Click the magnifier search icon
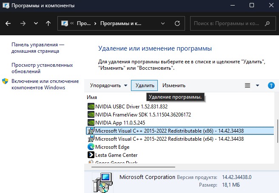The width and height of the screenshot is (279, 193). coord(267,23)
